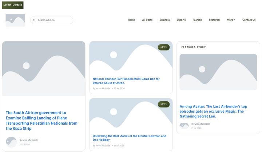Click the site logo placeholder image
Screen dimensions: 262x164
tap(15, 20)
